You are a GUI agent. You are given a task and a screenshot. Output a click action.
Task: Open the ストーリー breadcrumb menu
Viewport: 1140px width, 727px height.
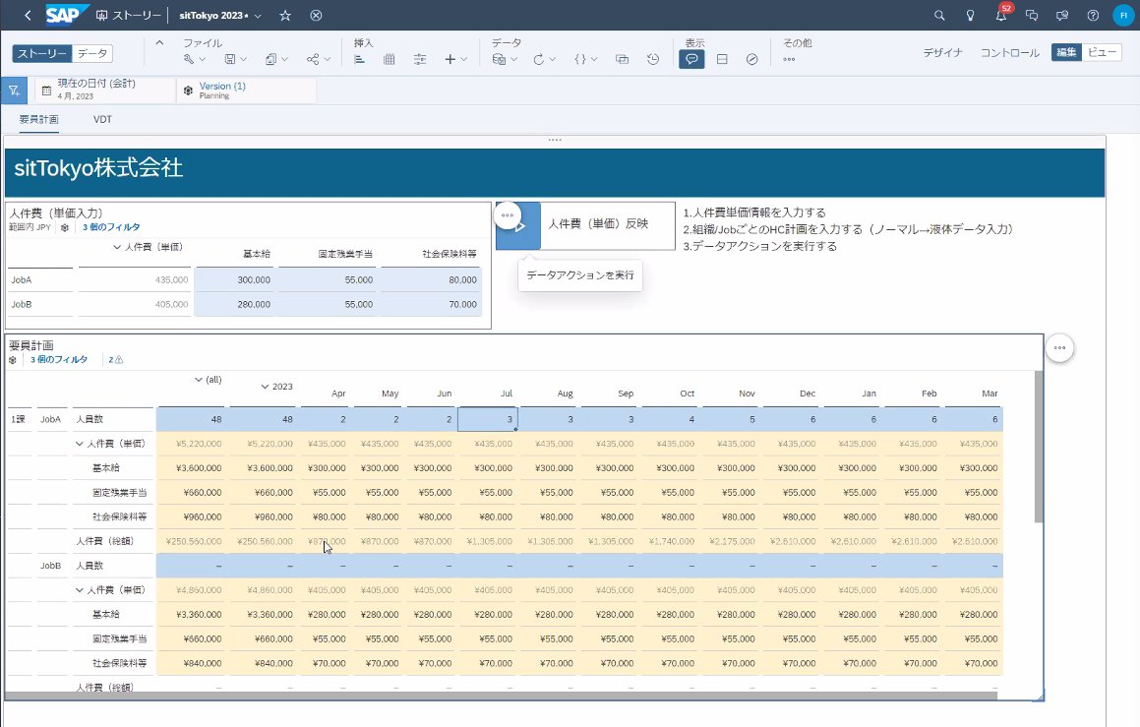point(128,16)
